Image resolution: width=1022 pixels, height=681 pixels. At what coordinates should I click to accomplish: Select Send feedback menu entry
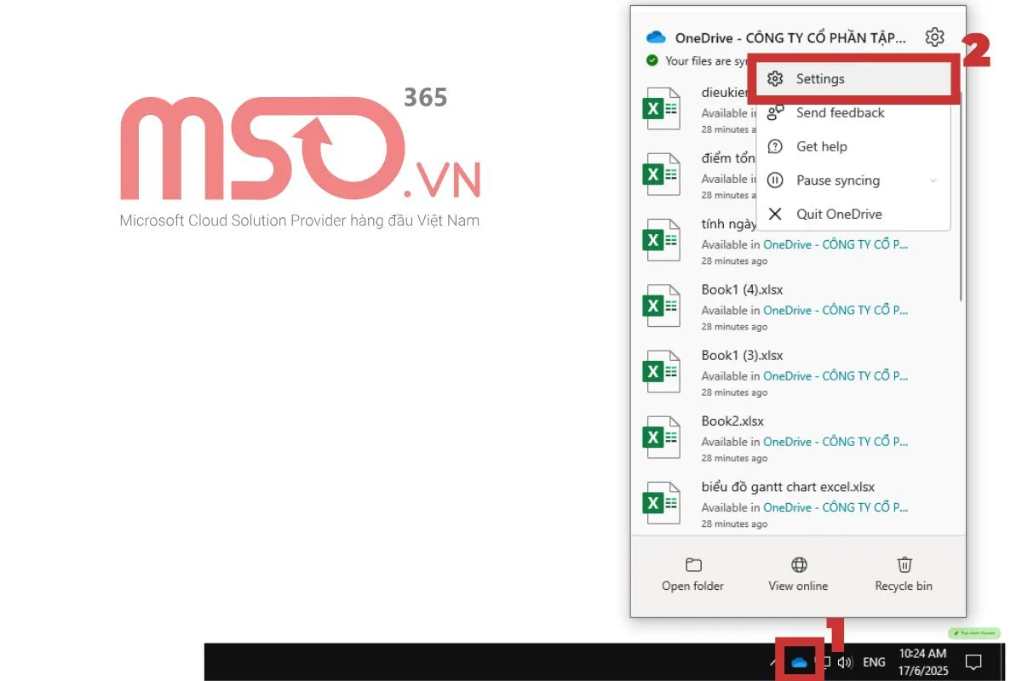point(840,113)
